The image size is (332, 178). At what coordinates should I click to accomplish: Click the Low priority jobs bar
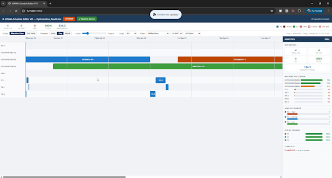(292, 124)
